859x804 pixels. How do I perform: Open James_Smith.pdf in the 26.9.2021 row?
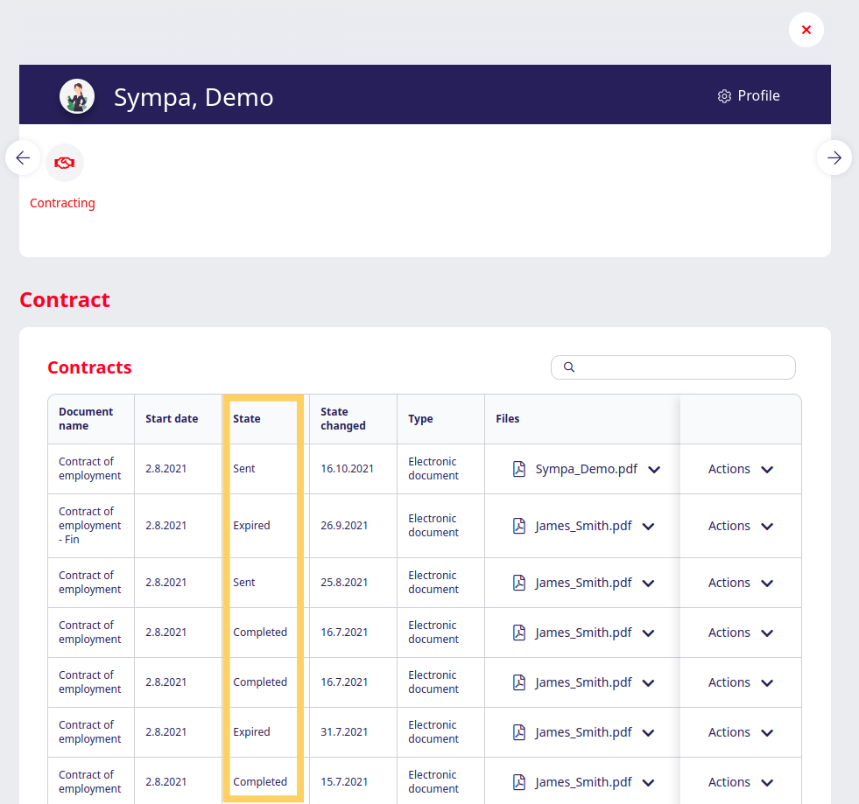pyautogui.click(x=583, y=526)
